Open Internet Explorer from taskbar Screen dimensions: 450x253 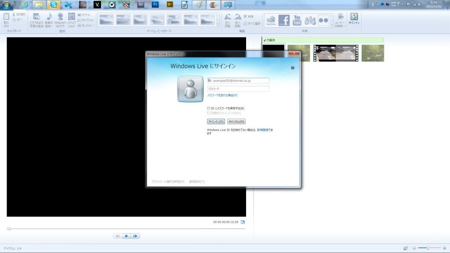point(25,4)
